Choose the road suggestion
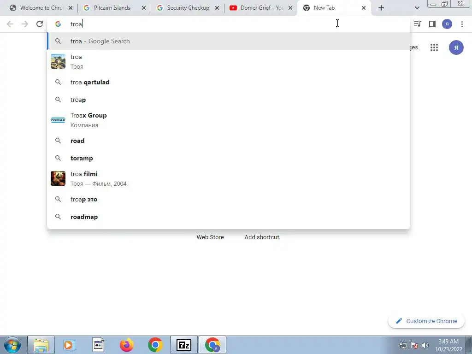 tap(229, 141)
